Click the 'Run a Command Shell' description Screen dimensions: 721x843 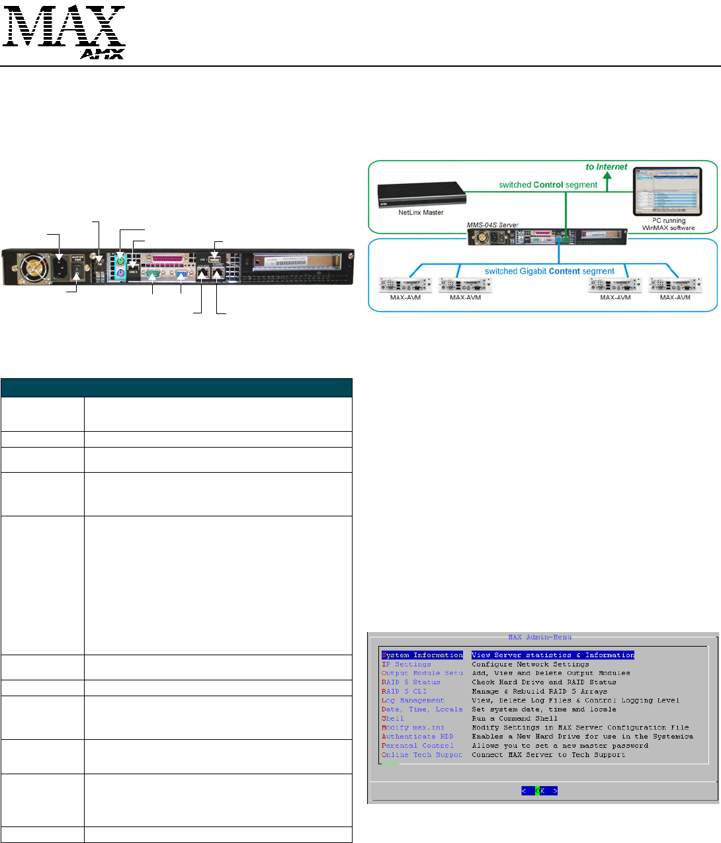(x=515, y=719)
